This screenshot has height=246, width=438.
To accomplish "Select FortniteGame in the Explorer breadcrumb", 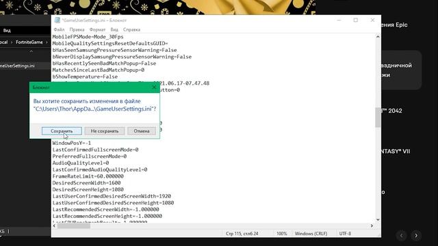I will (29, 42).
